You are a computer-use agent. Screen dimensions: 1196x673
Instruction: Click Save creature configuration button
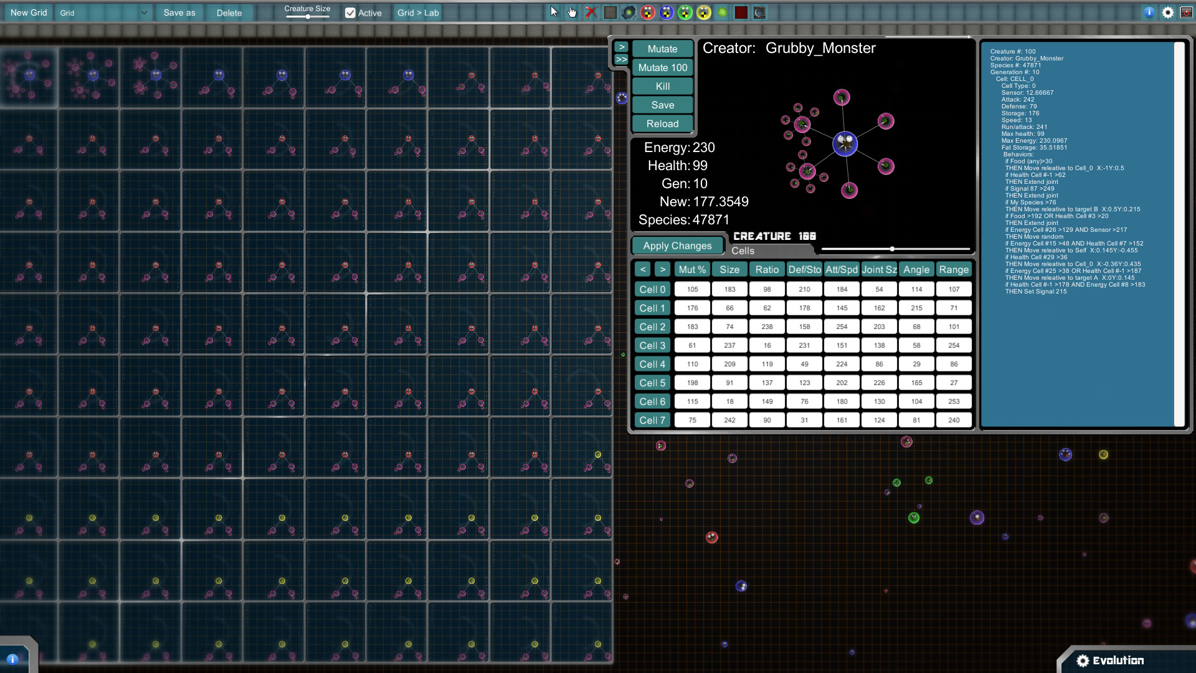[x=662, y=104]
